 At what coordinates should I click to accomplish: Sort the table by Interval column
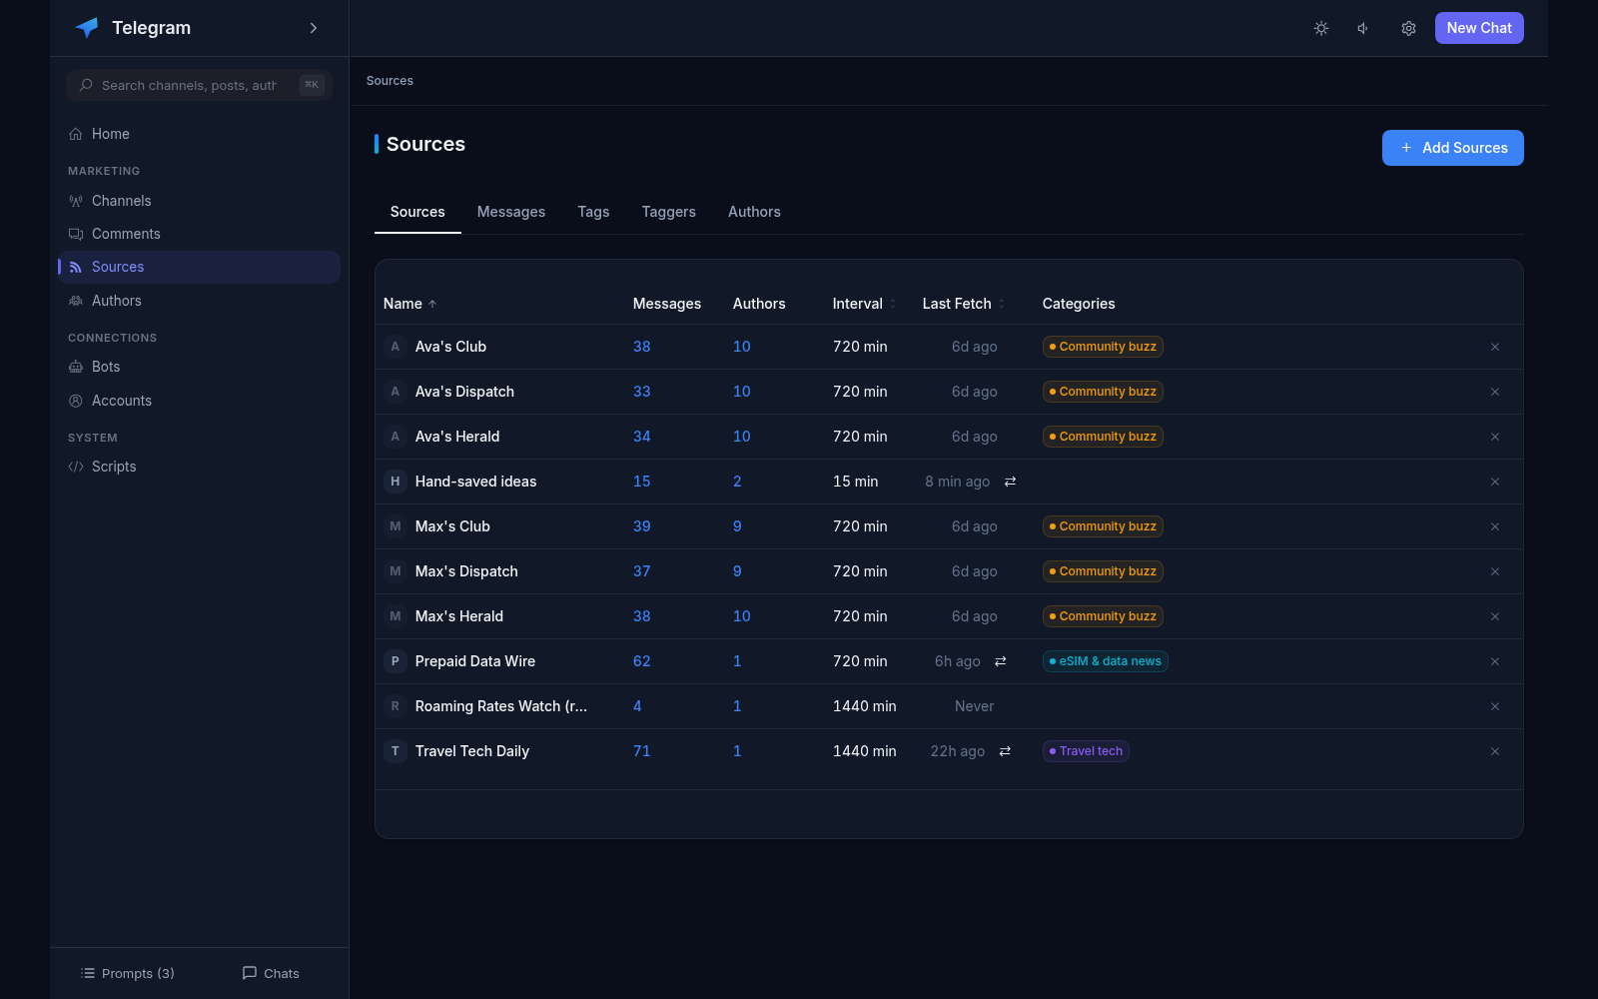tap(864, 304)
